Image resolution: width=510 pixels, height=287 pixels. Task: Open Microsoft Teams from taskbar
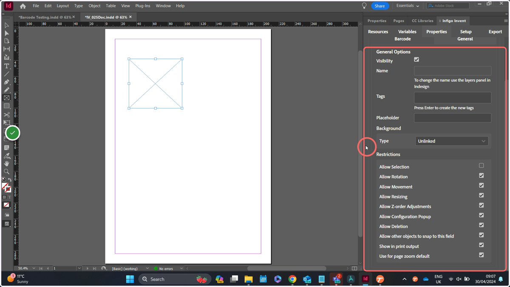coord(336,279)
